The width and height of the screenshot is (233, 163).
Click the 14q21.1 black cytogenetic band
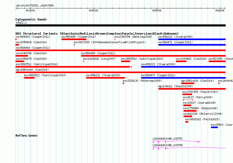point(120,25)
